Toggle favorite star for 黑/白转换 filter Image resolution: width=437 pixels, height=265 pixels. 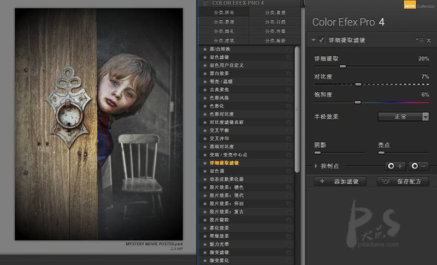(205, 49)
